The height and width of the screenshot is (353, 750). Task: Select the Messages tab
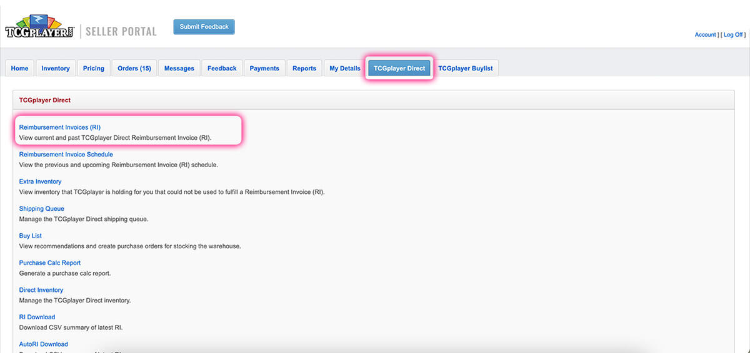pyautogui.click(x=179, y=69)
